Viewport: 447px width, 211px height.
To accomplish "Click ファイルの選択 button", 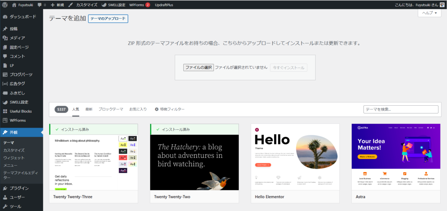I will pos(199,68).
